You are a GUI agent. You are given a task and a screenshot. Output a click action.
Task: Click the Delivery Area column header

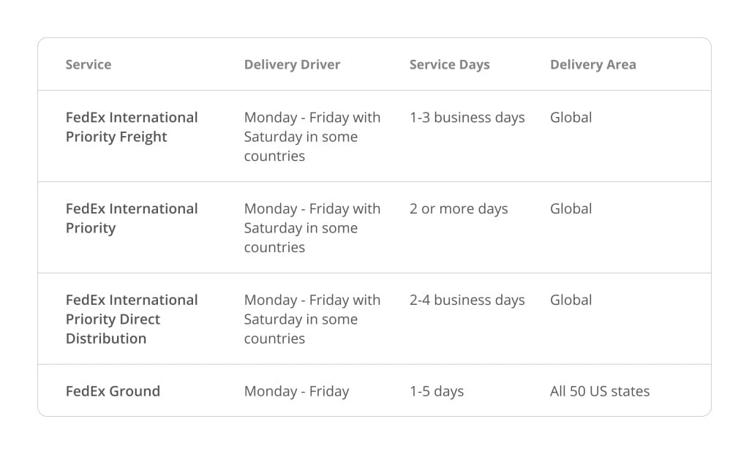click(x=592, y=64)
